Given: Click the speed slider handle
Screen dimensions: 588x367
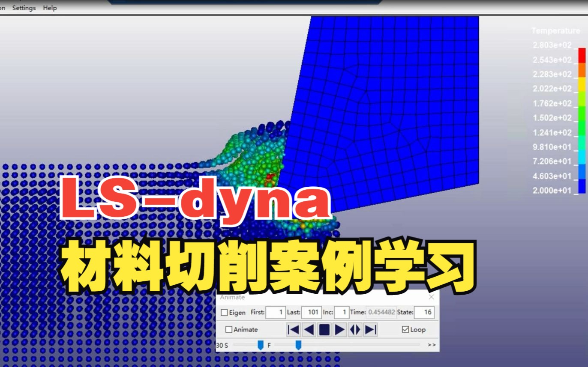Looking at the screenshot, I should click(260, 345).
